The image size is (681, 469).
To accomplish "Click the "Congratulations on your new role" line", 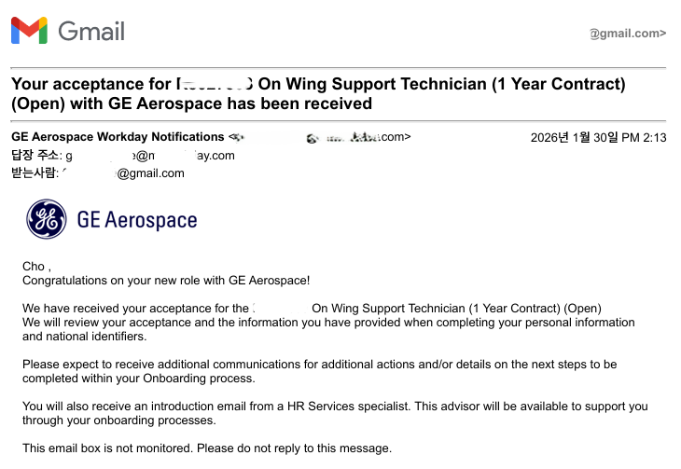I will tap(166, 280).
